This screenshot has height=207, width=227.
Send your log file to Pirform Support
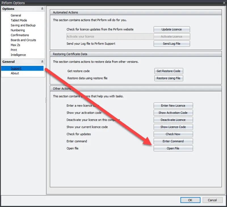[x=172, y=43]
